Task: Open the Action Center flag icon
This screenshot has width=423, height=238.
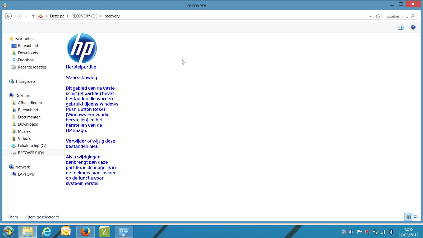Action: (x=360, y=232)
